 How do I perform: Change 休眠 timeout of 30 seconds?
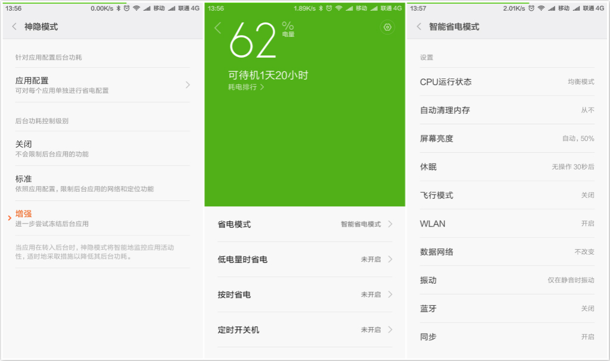(508, 167)
